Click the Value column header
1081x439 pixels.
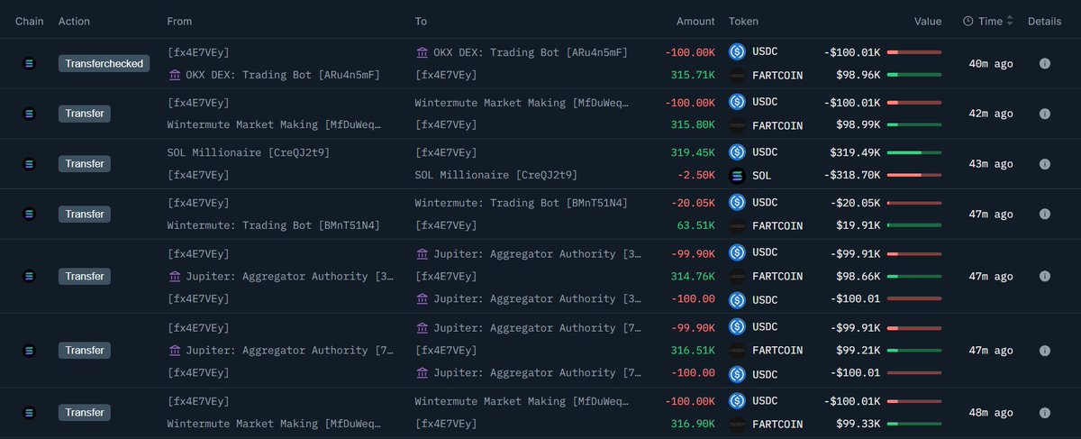(928, 21)
